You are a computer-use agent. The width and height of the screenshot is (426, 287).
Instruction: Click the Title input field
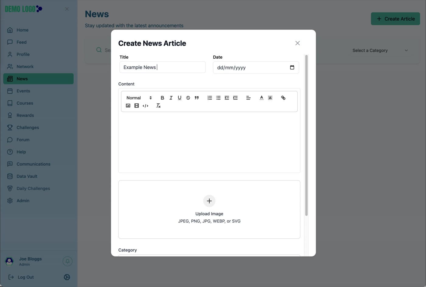pyautogui.click(x=162, y=67)
